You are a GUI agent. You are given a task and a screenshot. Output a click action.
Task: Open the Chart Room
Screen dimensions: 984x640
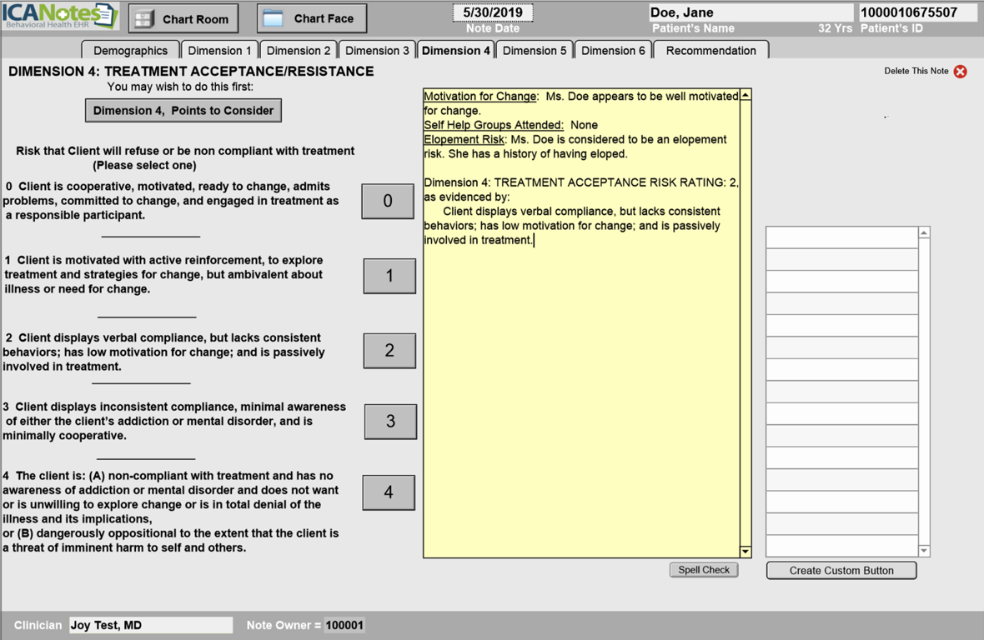pos(183,18)
